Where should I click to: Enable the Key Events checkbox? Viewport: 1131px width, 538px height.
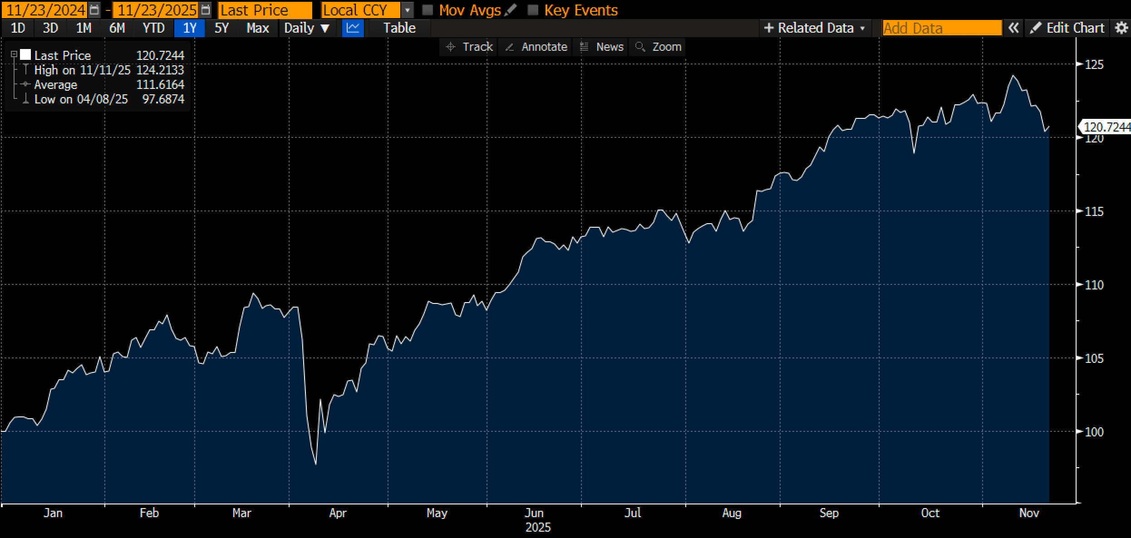click(x=533, y=10)
